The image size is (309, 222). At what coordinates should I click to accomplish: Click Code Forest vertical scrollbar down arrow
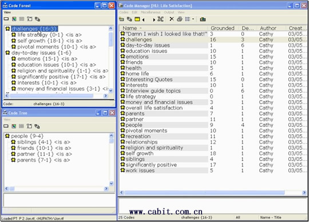[x=111, y=90]
